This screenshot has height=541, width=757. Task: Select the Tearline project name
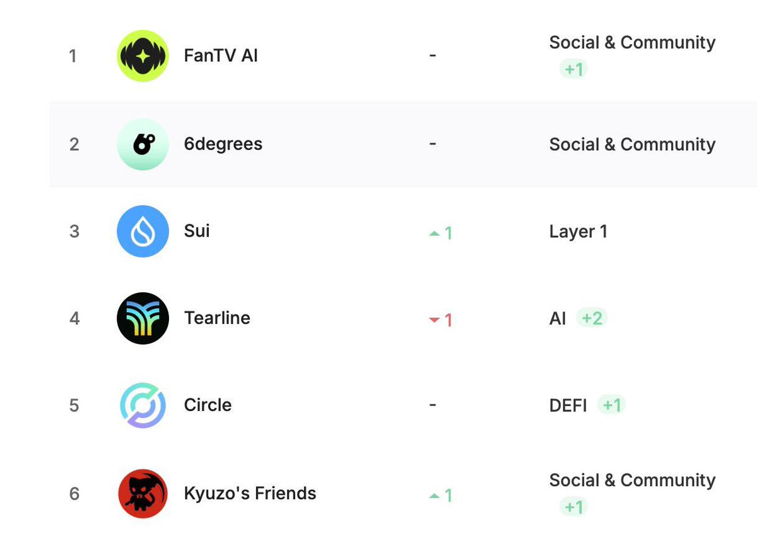217,318
